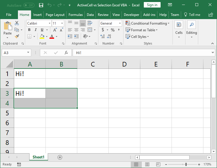Open the Cells button menu

click(x=179, y=29)
